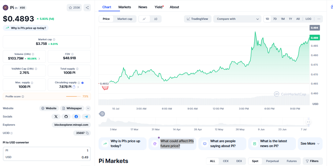Image resolution: width=333 pixels, height=166 pixels.
Task: Select the Market cap chart toggle
Action: tap(125, 19)
